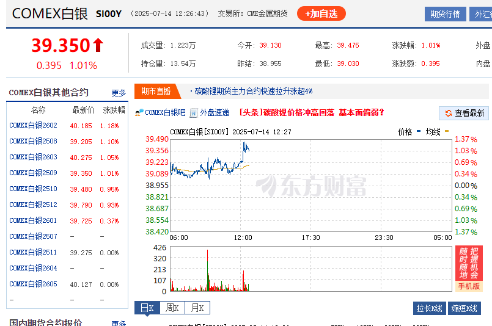The width and height of the screenshot is (492, 326).
Task: Switch to the 月K chart tab
Action: click(197, 308)
